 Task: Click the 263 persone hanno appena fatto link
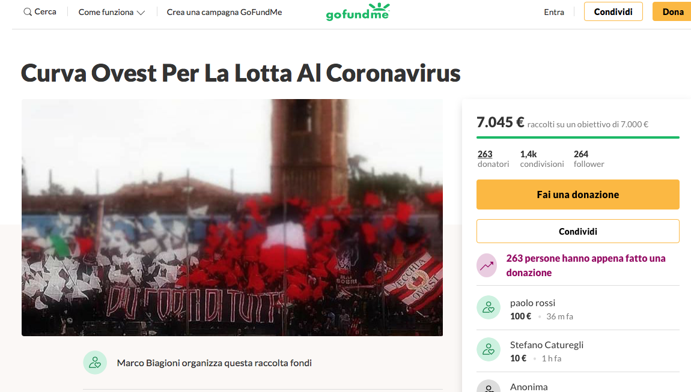pos(586,265)
